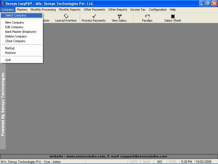Open the Other Payments menu

point(94,10)
